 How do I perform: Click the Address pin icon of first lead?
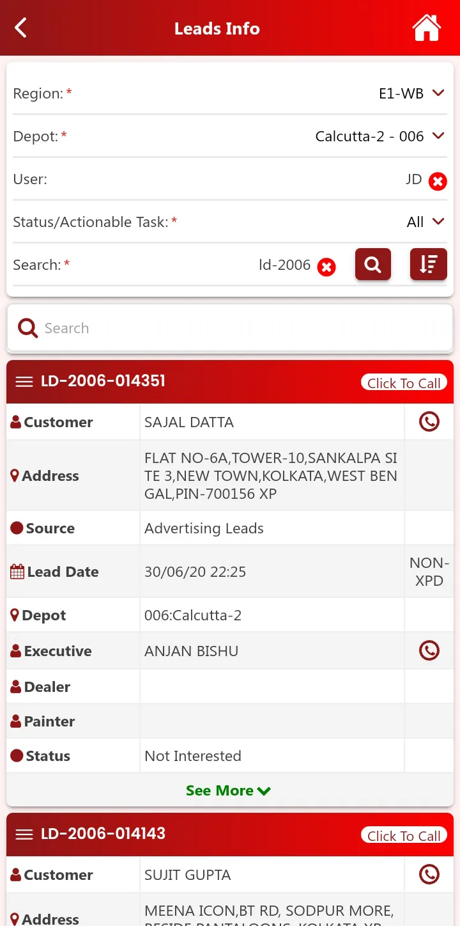coord(15,476)
